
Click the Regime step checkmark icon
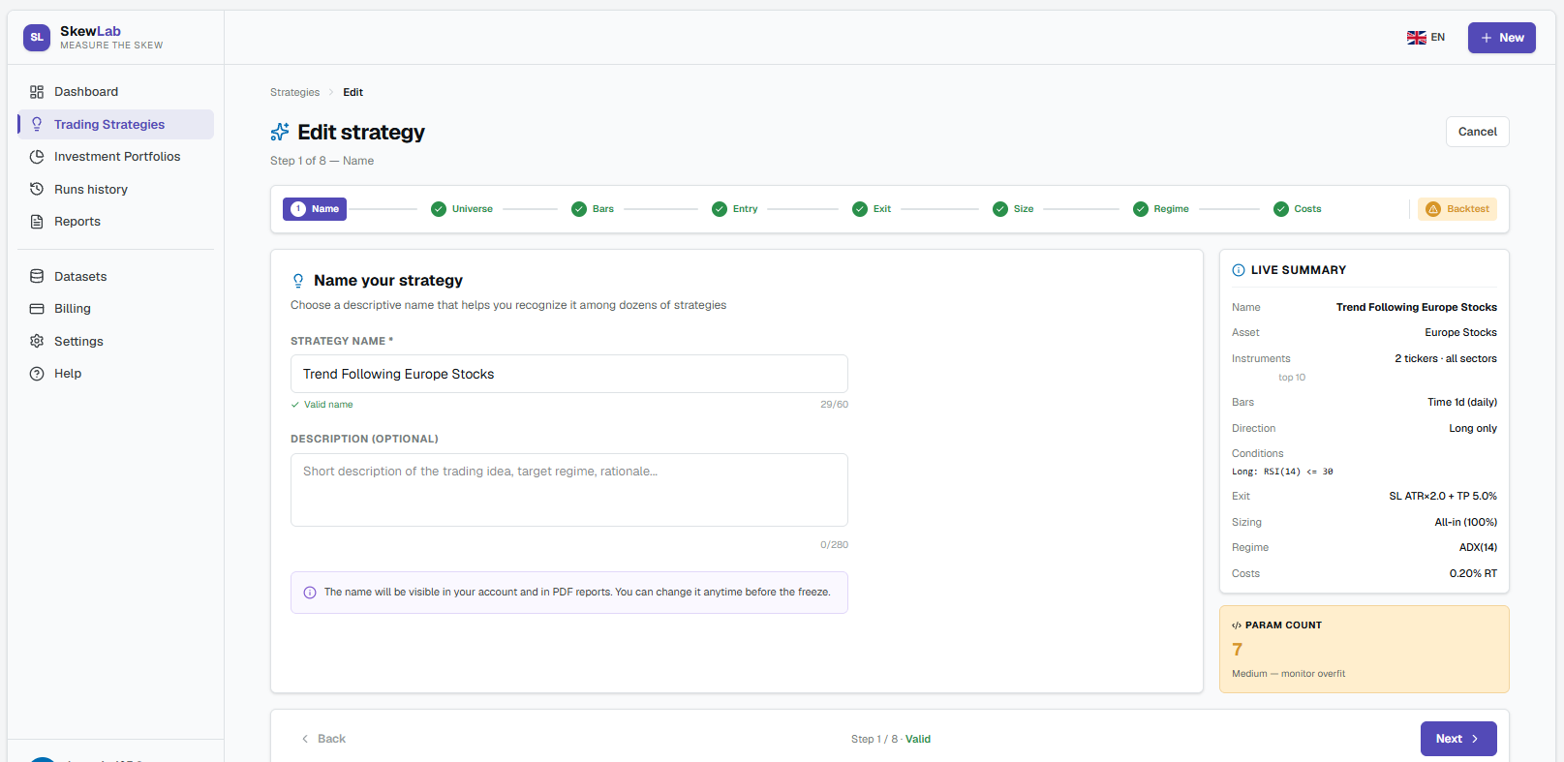click(1141, 209)
